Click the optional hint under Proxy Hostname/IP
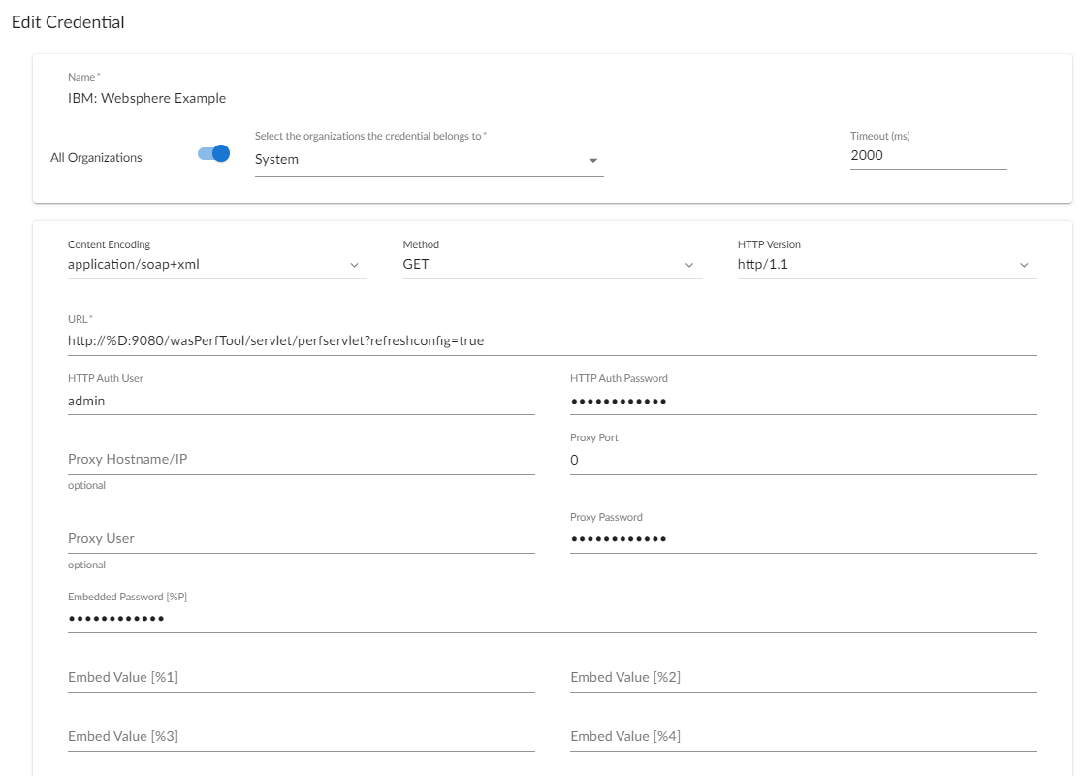1084x776 pixels. tap(86, 486)
